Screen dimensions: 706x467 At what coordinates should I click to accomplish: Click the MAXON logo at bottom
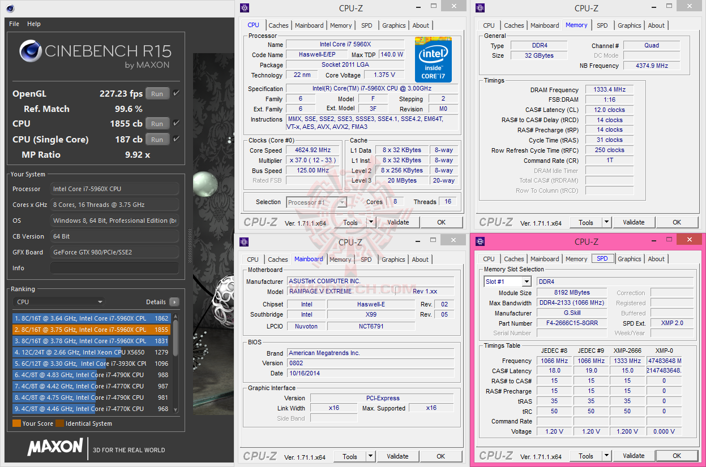(55, 447)
